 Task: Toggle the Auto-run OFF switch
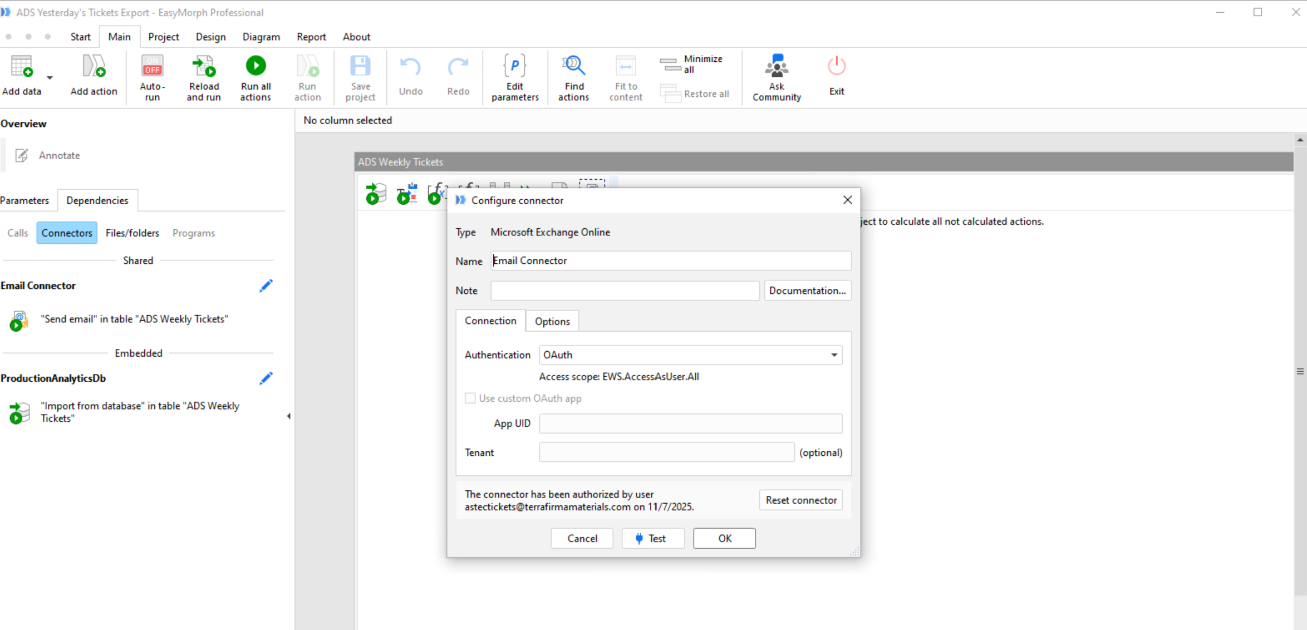152,67
